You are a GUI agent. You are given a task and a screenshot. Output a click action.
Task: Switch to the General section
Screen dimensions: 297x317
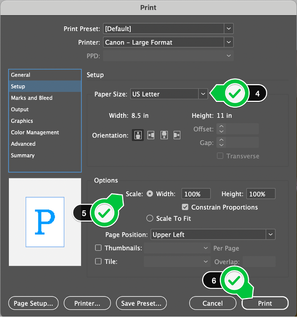(x=45, y=75)
